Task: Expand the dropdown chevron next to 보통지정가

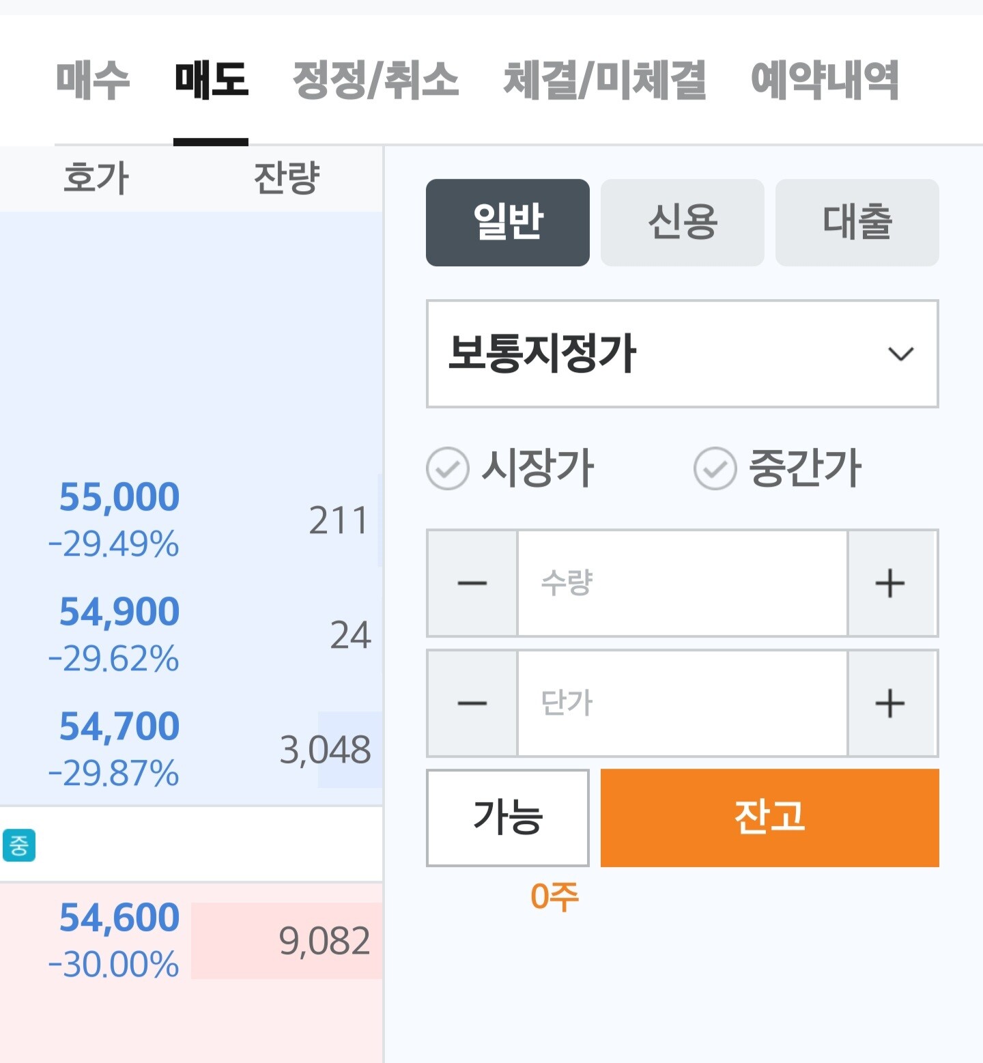Action: [900, 354]
